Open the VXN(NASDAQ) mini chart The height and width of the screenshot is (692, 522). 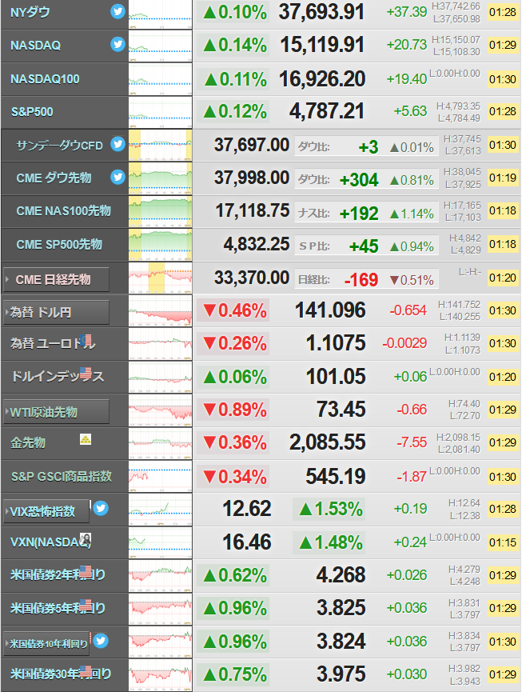pos(161,543)
